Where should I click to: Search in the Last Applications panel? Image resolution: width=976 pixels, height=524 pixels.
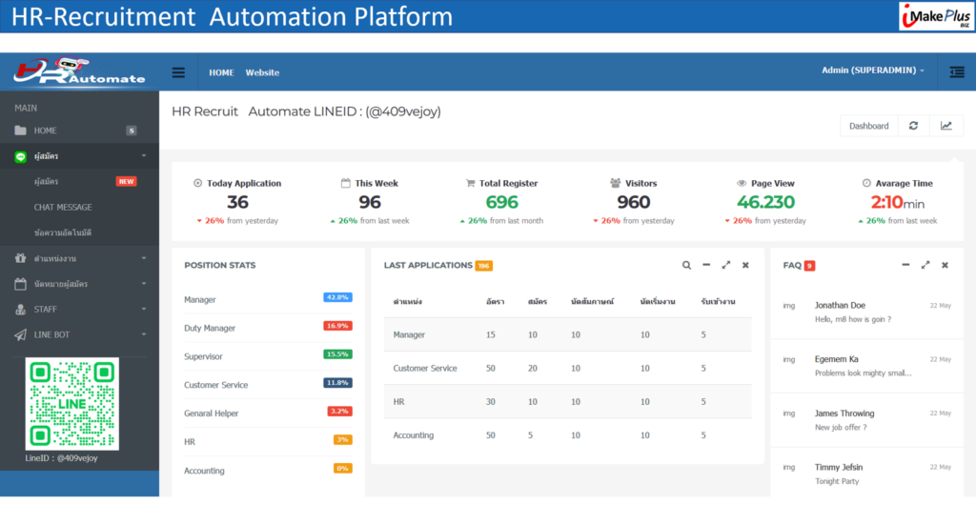point(686,265)
